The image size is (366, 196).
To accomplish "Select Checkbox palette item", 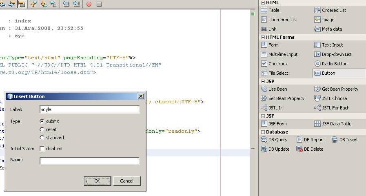I will 274,64.
